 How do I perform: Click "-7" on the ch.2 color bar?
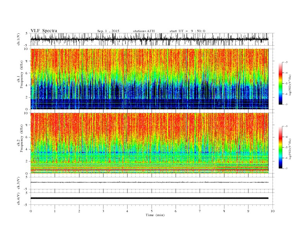(286, 168)
